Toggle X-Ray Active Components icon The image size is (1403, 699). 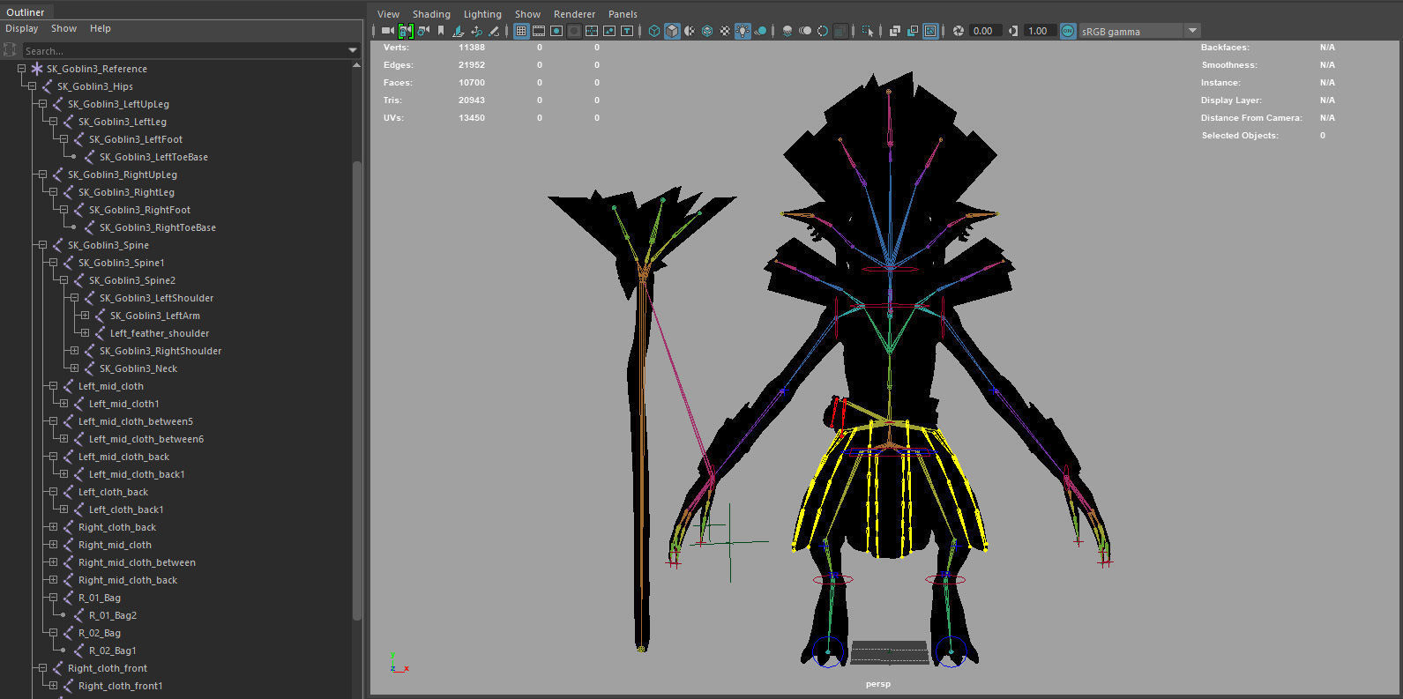(x=913, y=31)
